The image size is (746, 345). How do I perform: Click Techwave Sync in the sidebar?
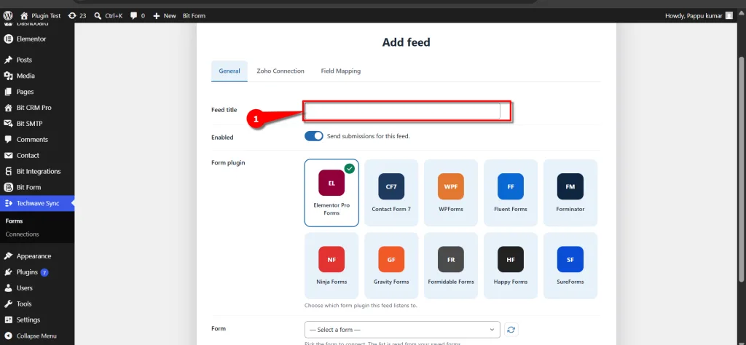tap(37, 203)
